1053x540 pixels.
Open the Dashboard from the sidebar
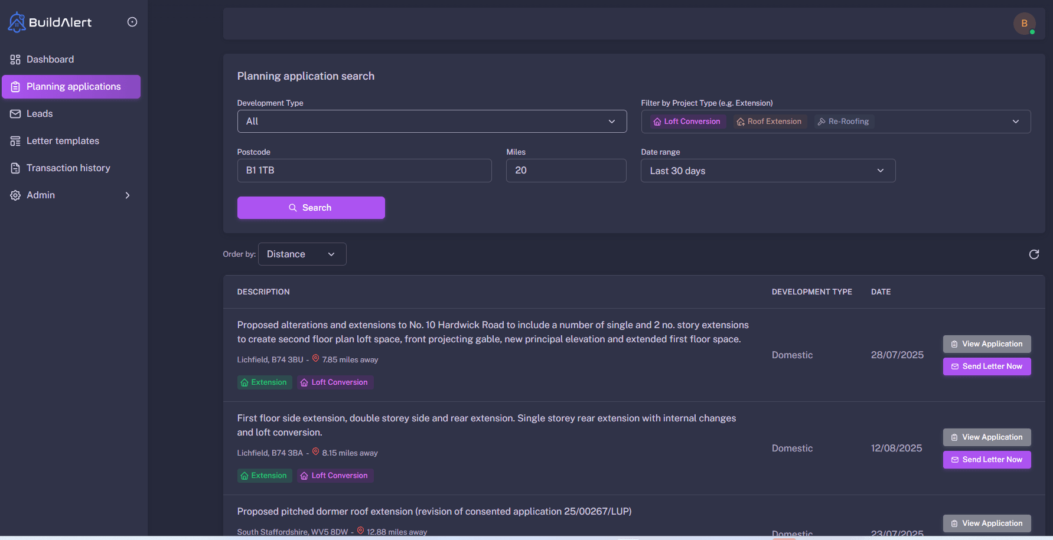pyautogui.click(x=50, y=59)
